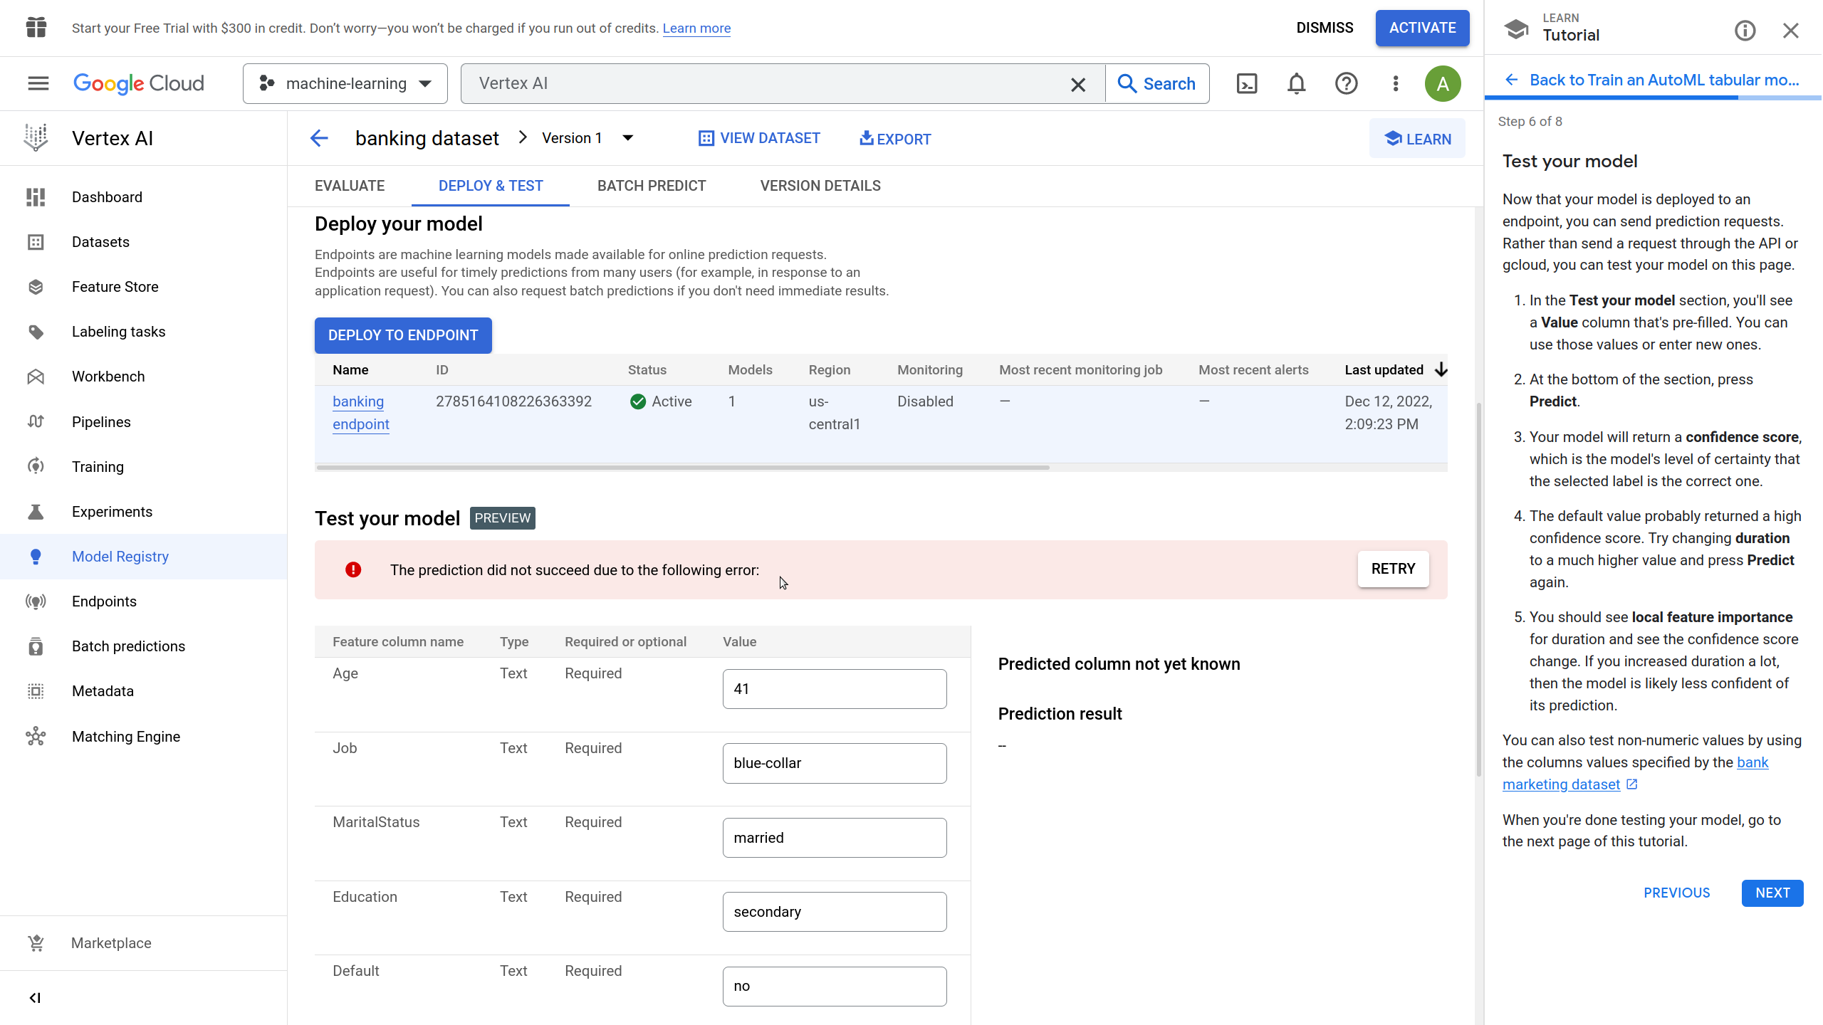1823x1025 pixels.
Task: Clear the Vertex AI search text
Action: (x=1077, y=85)
